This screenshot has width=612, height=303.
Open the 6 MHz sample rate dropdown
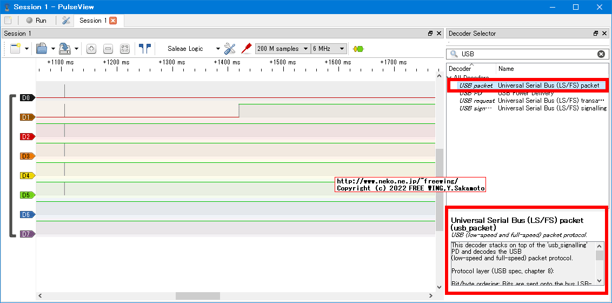[329, 49]
